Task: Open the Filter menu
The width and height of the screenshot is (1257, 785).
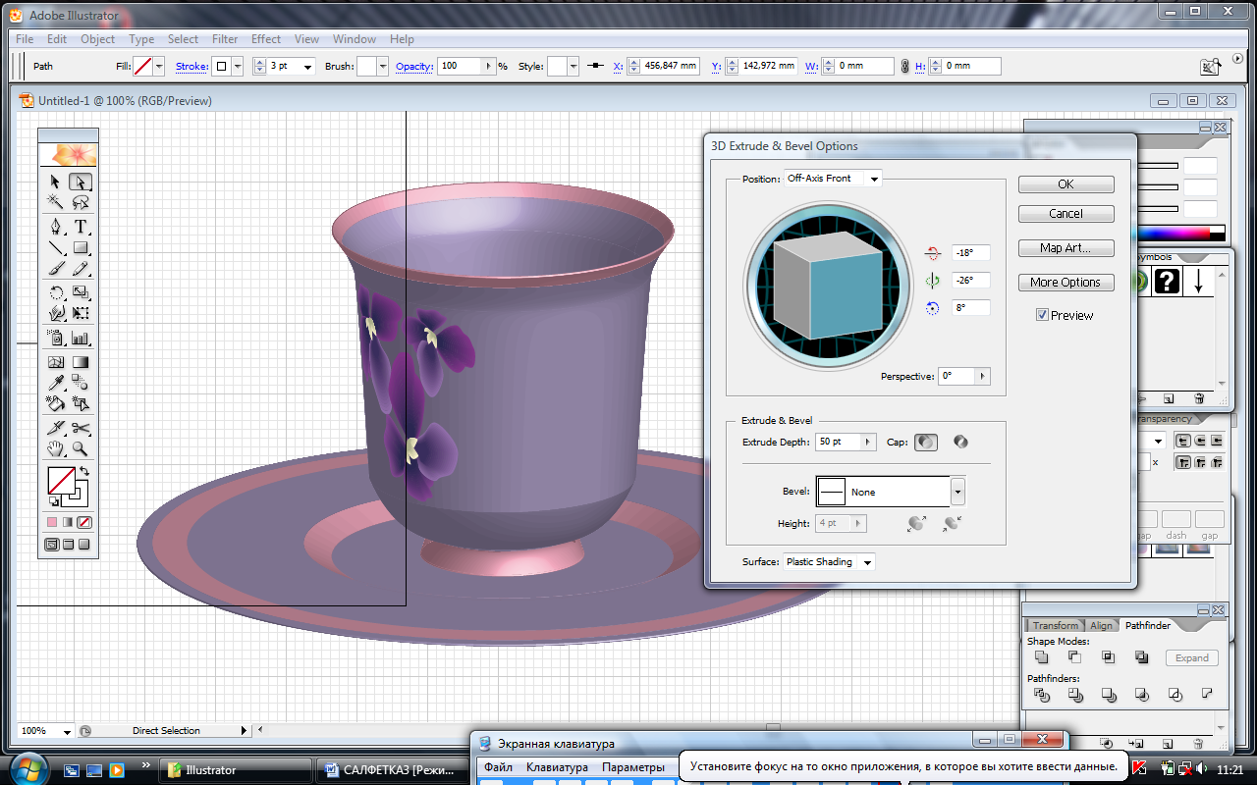Action: [225, 39]
